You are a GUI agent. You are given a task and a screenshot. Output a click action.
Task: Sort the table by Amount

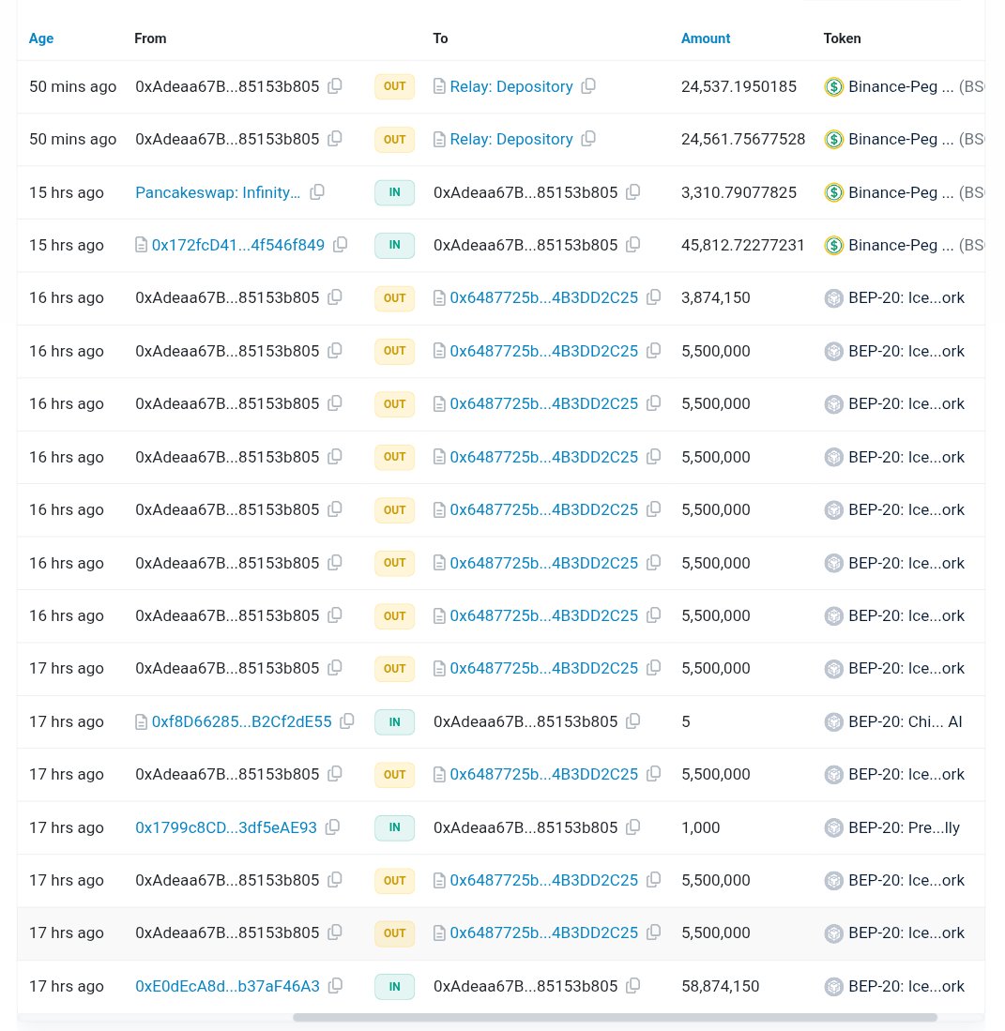[x=705, y=38]
